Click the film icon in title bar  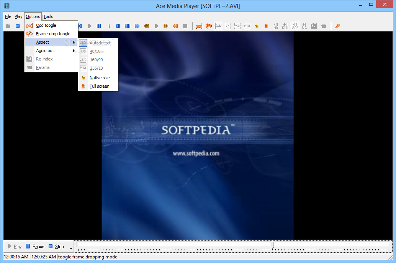click(7, 6)
